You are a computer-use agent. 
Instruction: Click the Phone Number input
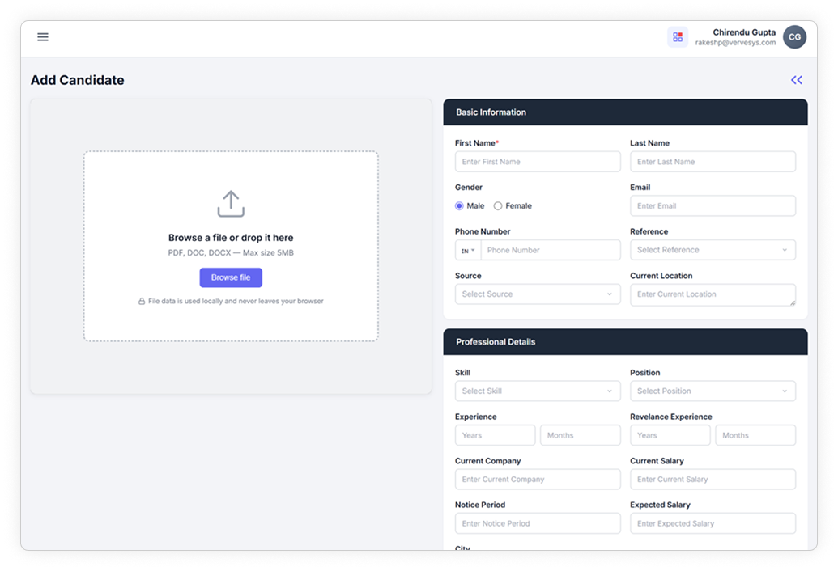click(x=551, y=250)
